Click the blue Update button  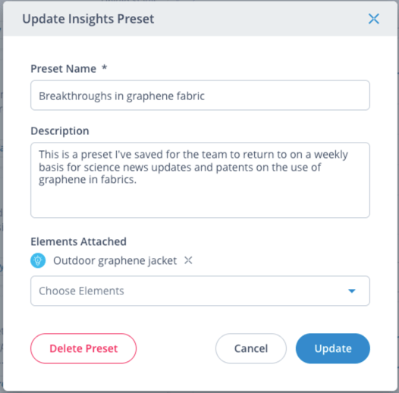click(x=333, y=348)
